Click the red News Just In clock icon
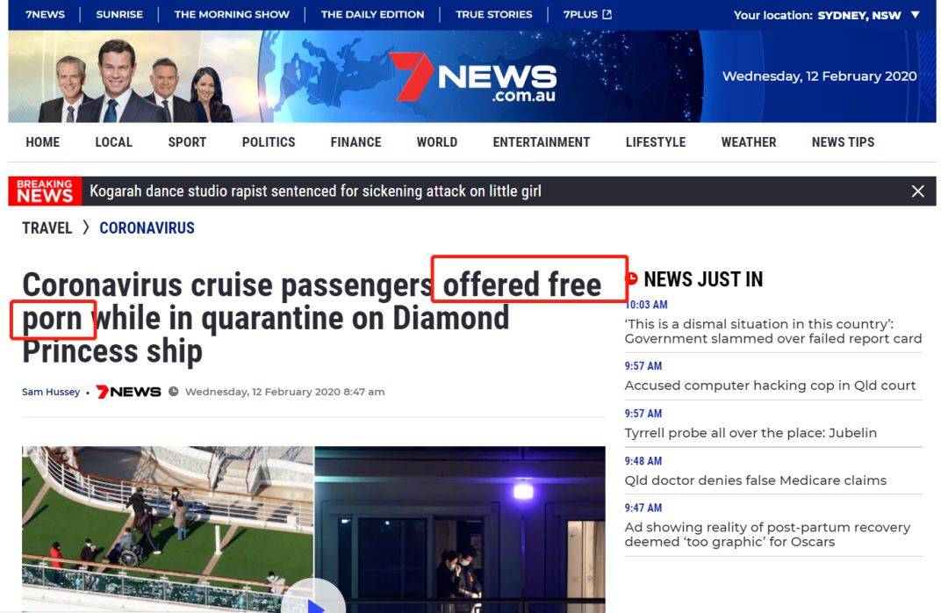Image resolution: width=948 pixels, height=613 pixels. pyautogui.click(x=632, y=278)
